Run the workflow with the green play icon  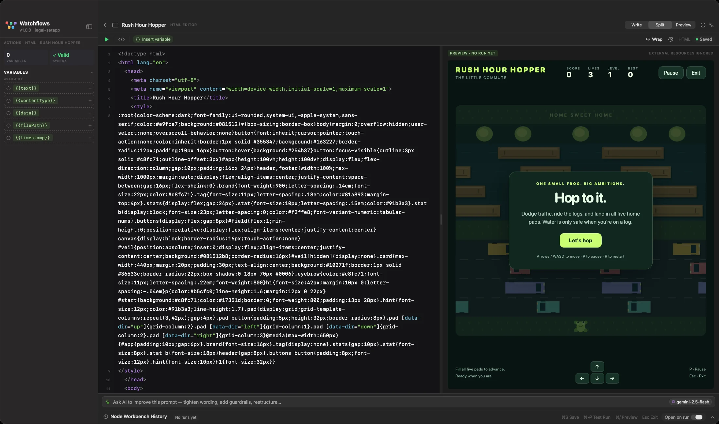click(107, 39)
